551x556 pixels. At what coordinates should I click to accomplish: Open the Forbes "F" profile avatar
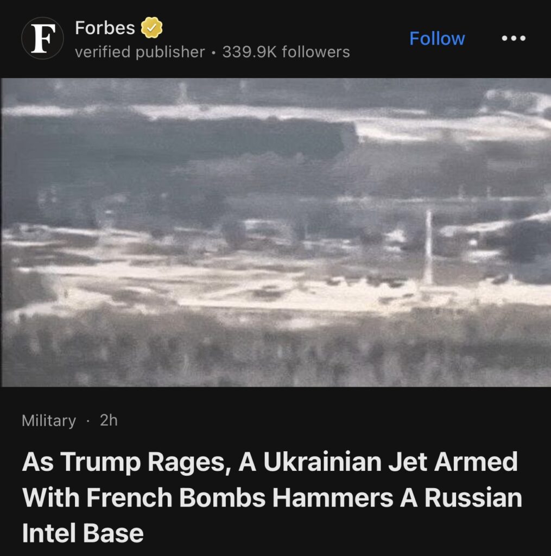[42, 39]
